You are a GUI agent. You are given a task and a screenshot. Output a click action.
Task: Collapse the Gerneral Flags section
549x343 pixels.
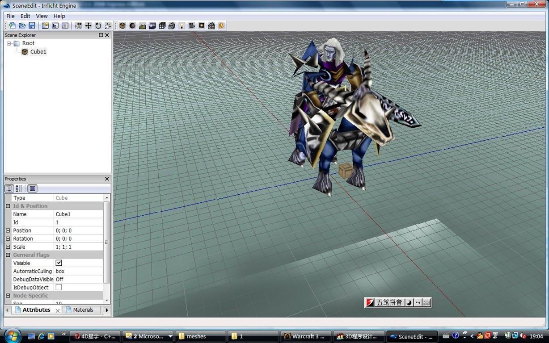pyautogui.click(x=8, y=255)
